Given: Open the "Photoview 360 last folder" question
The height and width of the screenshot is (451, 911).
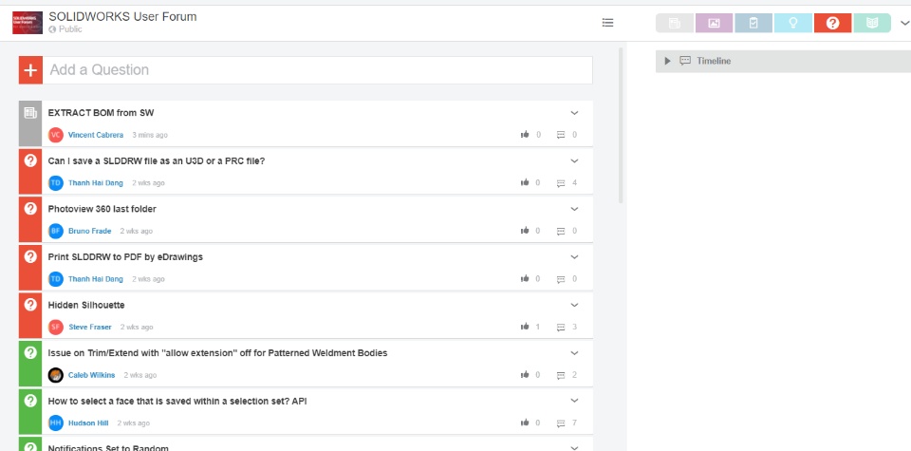Looking at the screenshot, I should [x=102, y=209].
